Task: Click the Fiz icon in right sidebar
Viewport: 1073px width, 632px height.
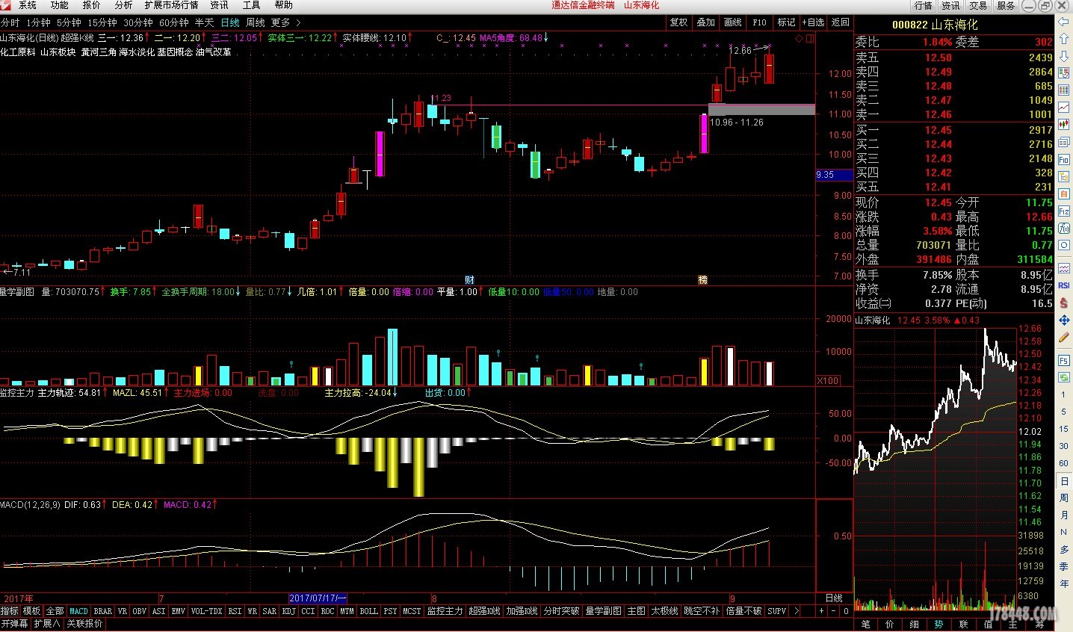Action: [x=1064, y=211]
